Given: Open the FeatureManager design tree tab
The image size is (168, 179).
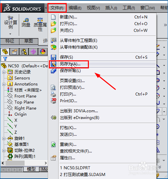Looking at the screenshot, I should click(x=5, y=52).
